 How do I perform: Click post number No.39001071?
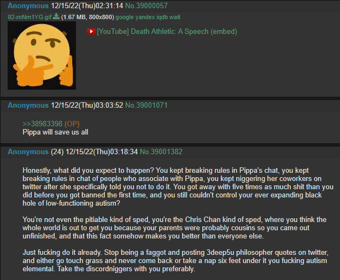point(146,105)
